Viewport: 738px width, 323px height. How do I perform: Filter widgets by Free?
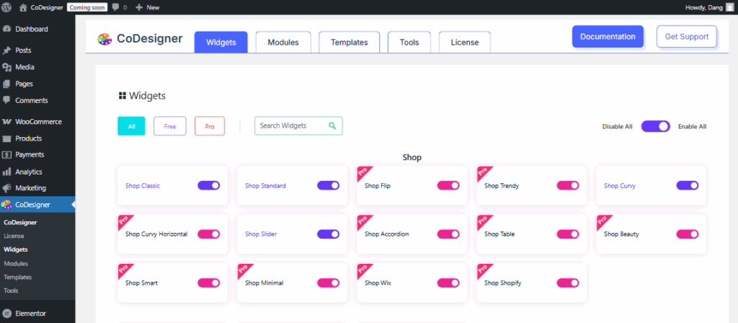tap(170, 126)
